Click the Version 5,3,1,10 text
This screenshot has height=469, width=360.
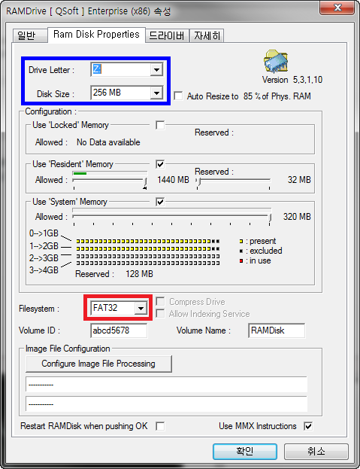tap(292, 80)
